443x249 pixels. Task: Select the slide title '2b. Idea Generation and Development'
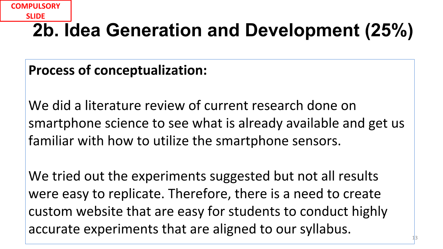(x=196, y=30)
